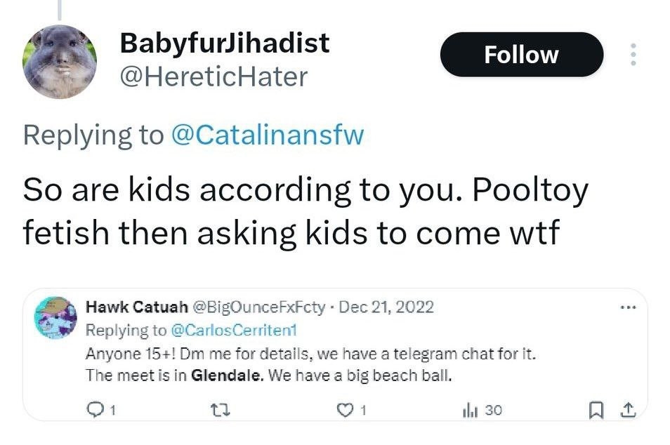670x445 pixels.
Task: Click the BabyfurJihadist display name
Action: click(225, 43)
